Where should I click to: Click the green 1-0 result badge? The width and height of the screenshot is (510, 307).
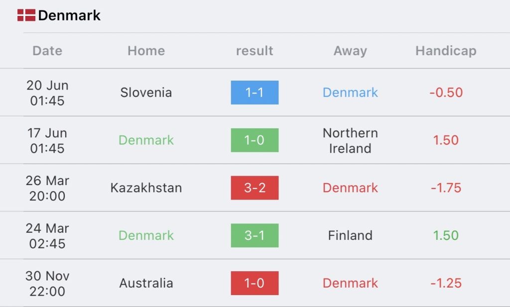(255, 140)
